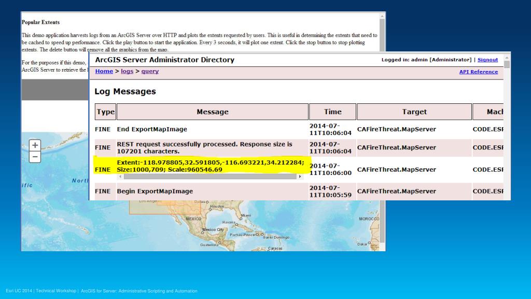The height and width of the screenshot is (299, 531).
Task: Click the scroll-up arrow of Popular Extents page
Action: [x=382, y=16]
